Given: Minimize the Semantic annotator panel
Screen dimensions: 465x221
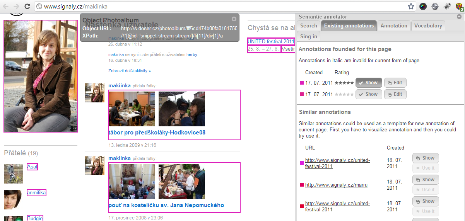Looking at the screenshot, I should 459,17.
